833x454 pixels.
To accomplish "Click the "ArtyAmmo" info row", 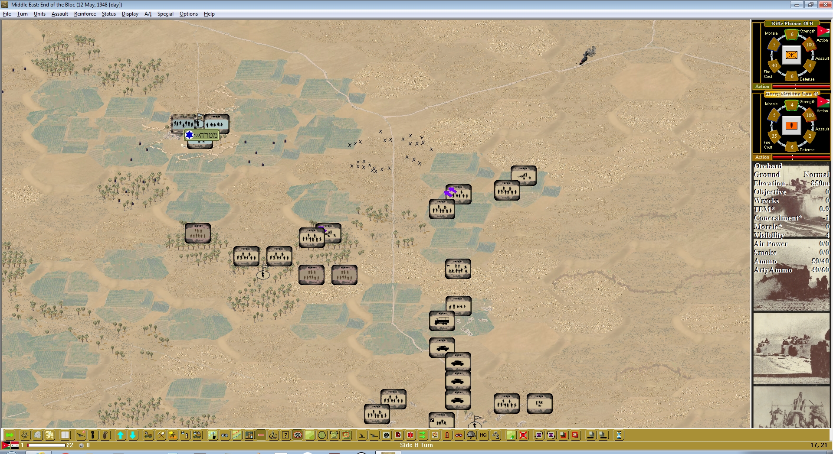I will coord(791,270).
